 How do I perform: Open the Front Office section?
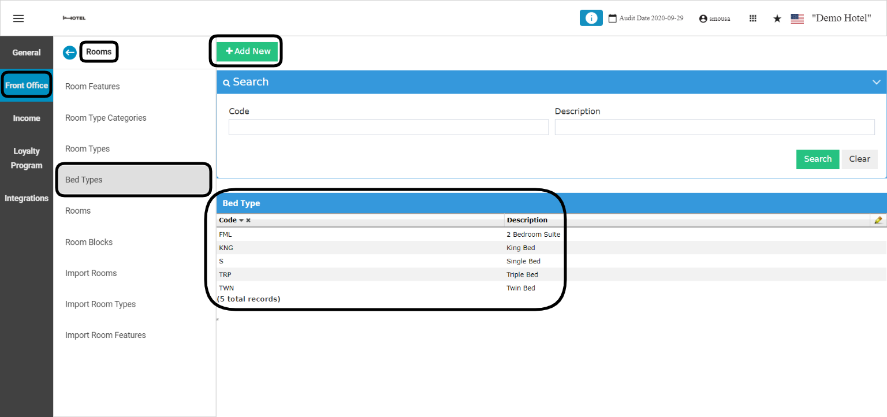pyautogui.click(x=27, y=85)
